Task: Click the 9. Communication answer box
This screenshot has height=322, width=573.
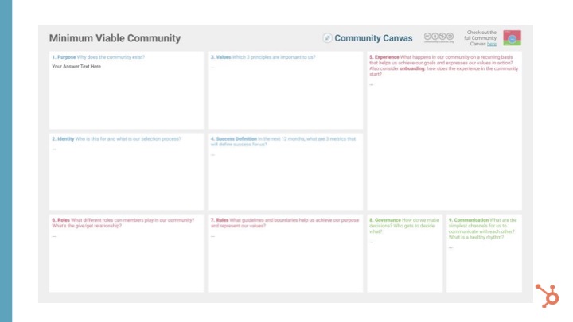Action: point(483,266)
